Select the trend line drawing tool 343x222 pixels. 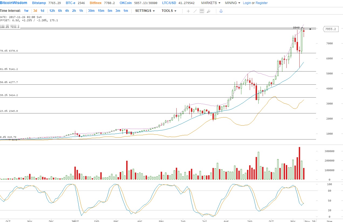(195, 11)
